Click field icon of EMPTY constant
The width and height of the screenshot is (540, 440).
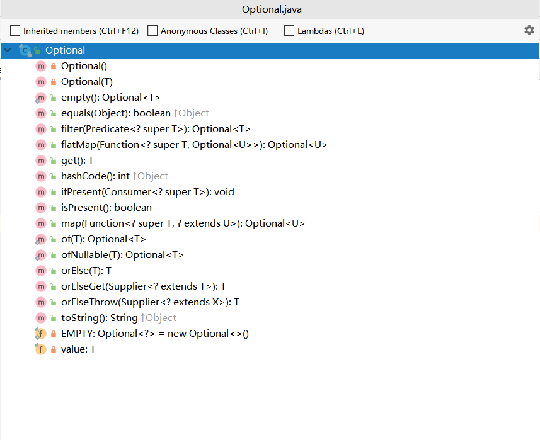click(40, 334)
